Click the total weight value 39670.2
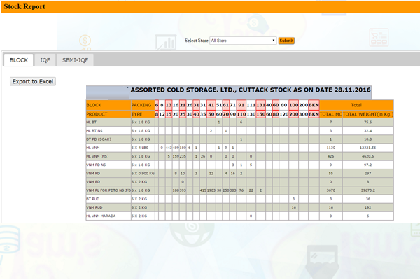Screen dimensions: 420x280 click(367, 190)
